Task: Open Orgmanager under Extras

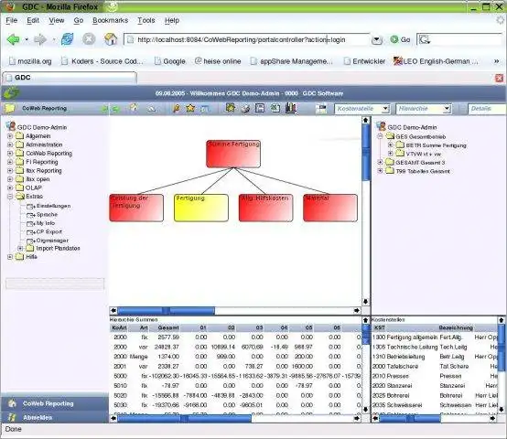Action: pos(52,241)
